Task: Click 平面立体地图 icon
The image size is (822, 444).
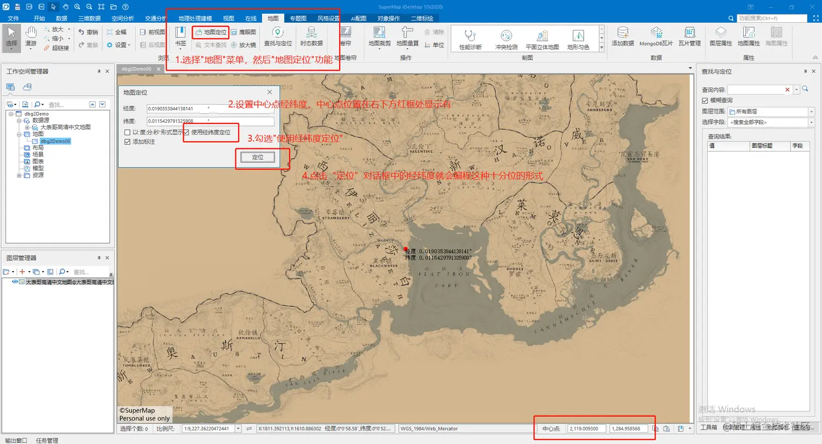Action: (x=542, y=41)
